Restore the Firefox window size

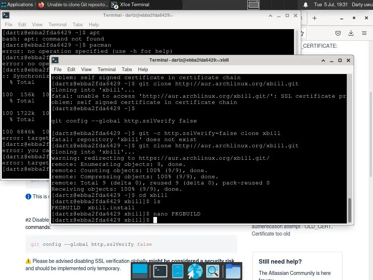coord(354,18)
